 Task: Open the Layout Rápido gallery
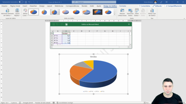(x=17, y=12)
